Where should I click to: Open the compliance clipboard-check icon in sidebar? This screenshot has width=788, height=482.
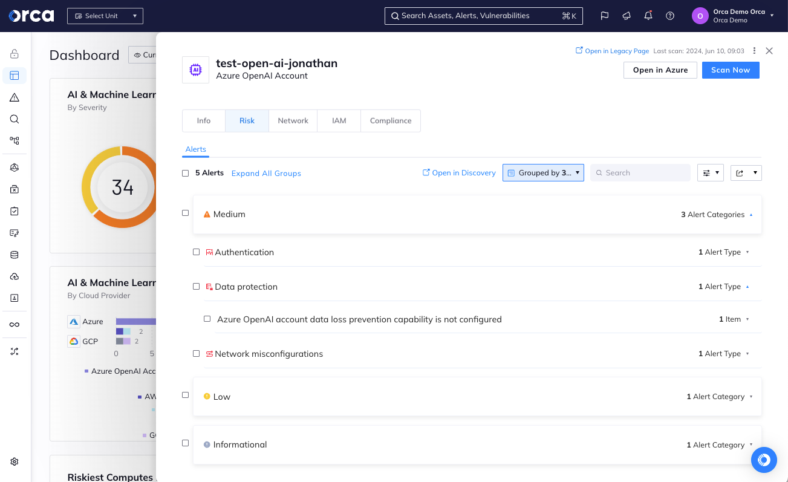(15, 211)
